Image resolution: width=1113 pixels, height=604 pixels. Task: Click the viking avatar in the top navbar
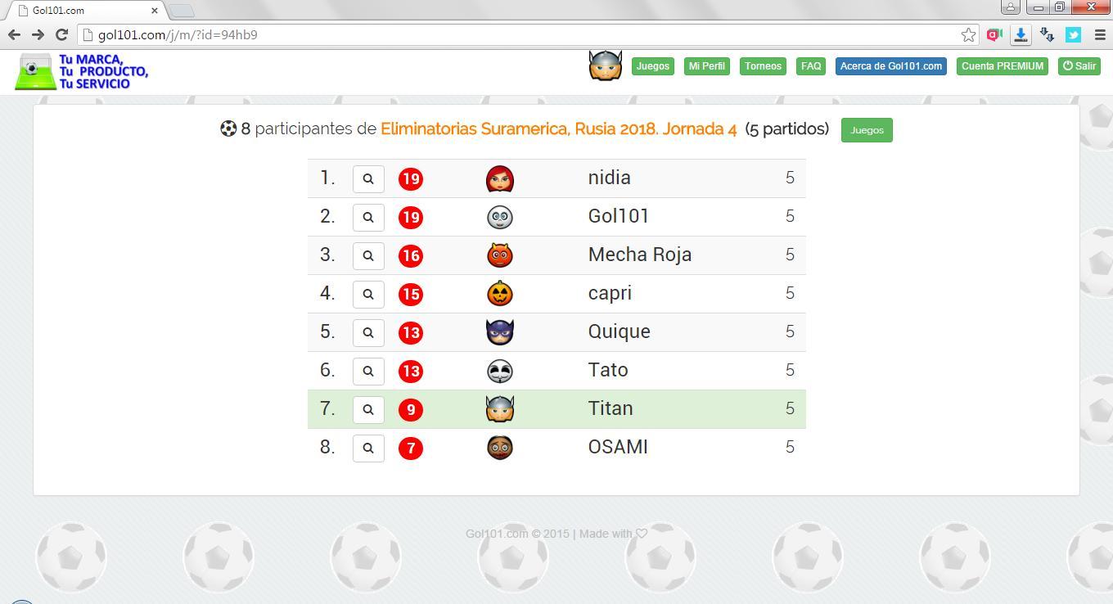pyautogui.click(x=605, y=65)
